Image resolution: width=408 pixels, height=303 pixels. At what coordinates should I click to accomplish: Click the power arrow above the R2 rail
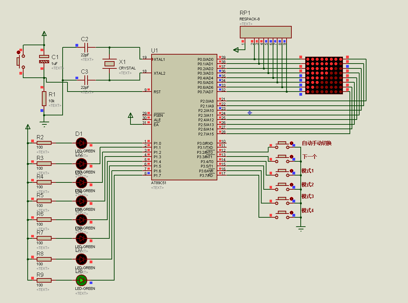pyautogui.click(x=28, y=126)
